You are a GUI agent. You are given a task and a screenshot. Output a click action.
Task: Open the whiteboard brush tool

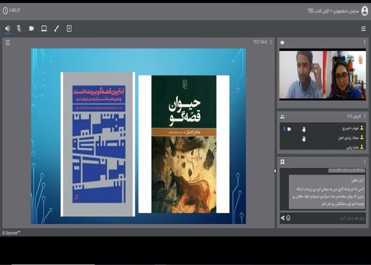57,29
